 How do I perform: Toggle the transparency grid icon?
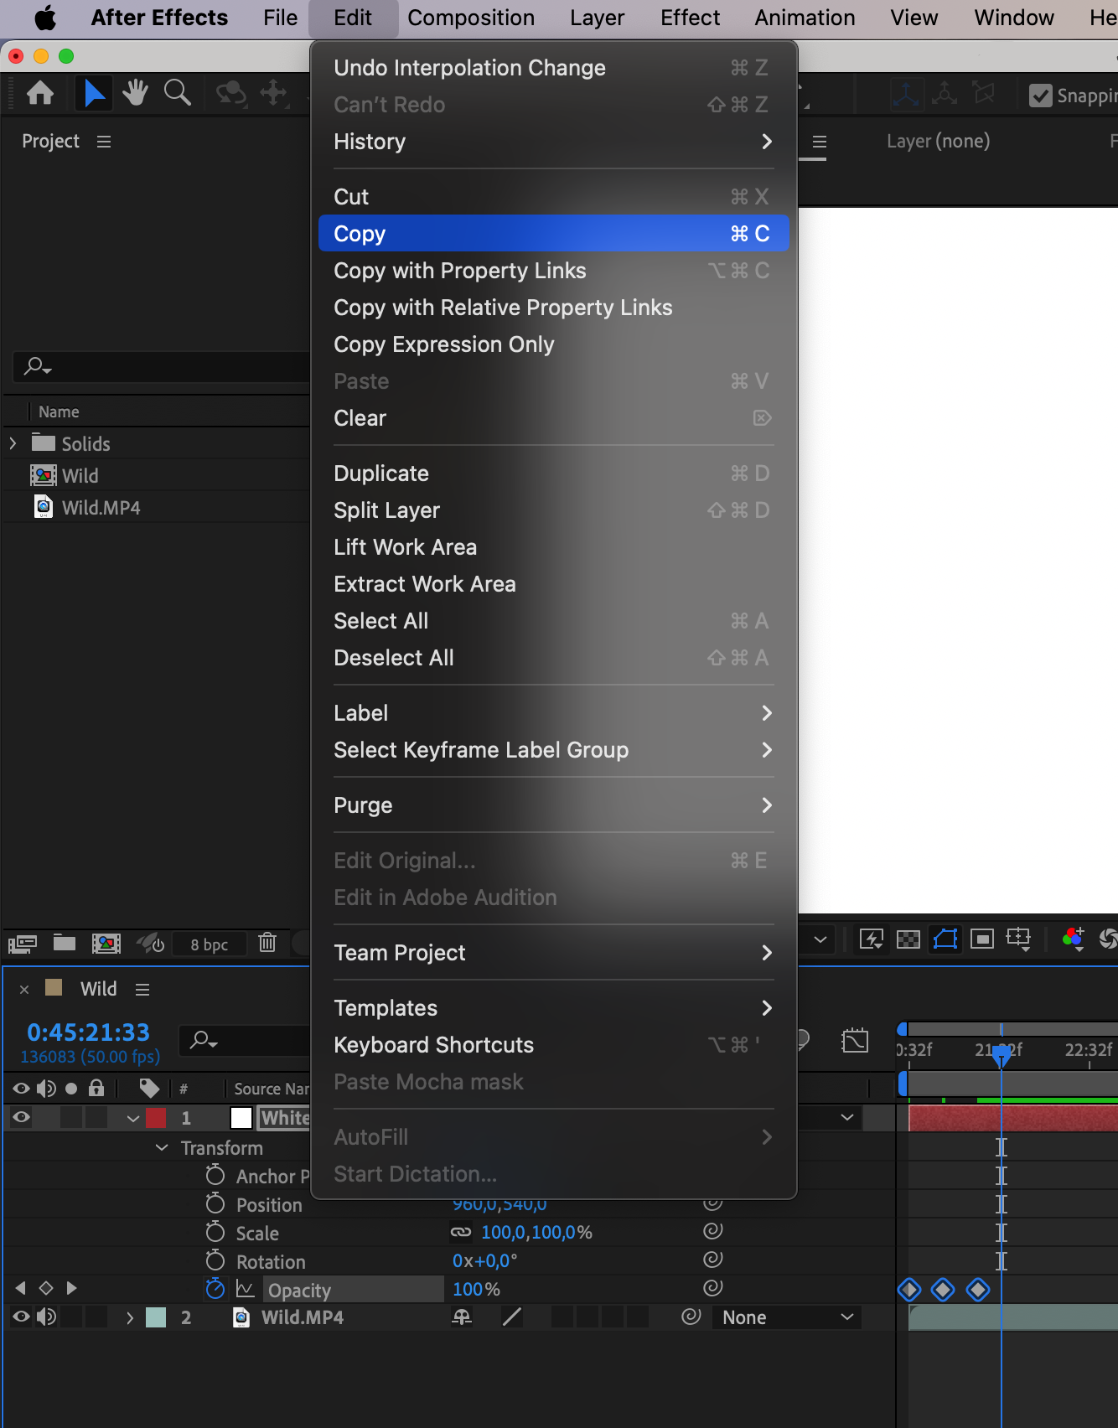tap(908, 939)
